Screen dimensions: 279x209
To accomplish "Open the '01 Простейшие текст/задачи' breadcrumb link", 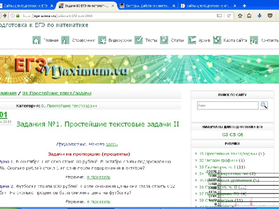I will coord(57,93).
